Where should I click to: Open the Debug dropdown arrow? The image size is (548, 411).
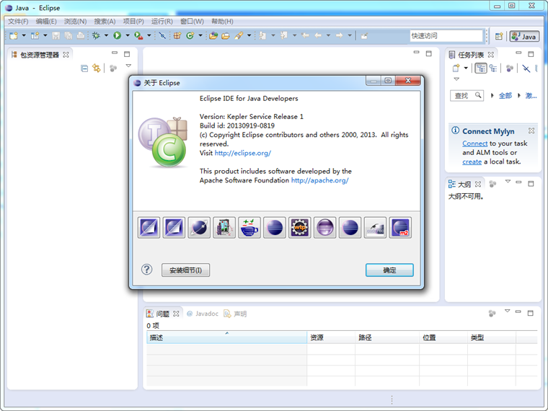pos(106,35)
